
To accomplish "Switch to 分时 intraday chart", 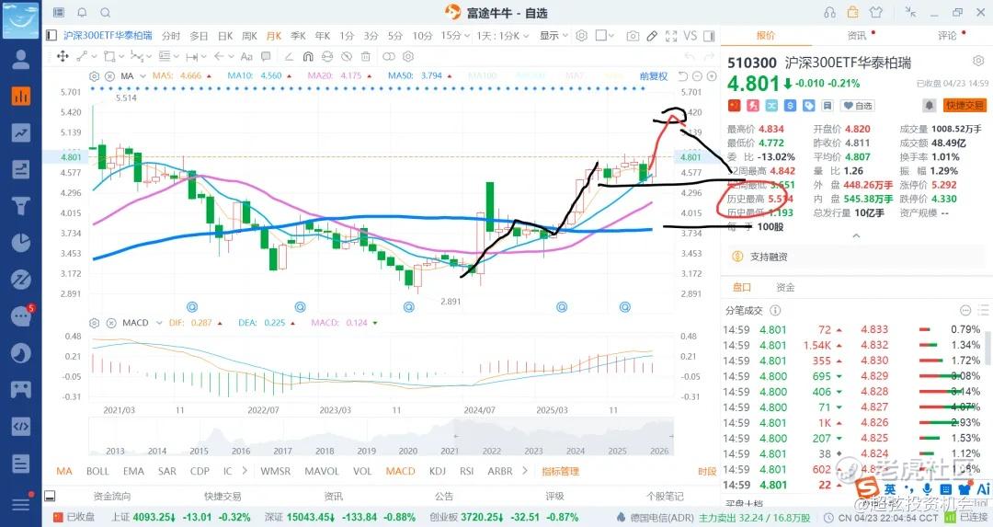I will (x=171, y=36).
